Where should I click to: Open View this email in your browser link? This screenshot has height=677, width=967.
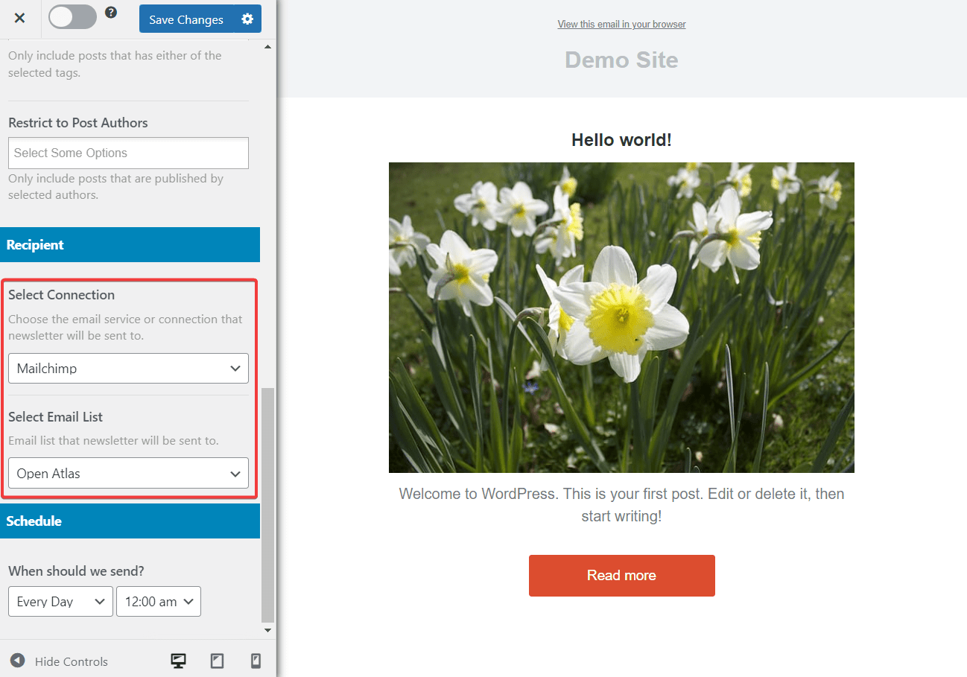[621, 24]
